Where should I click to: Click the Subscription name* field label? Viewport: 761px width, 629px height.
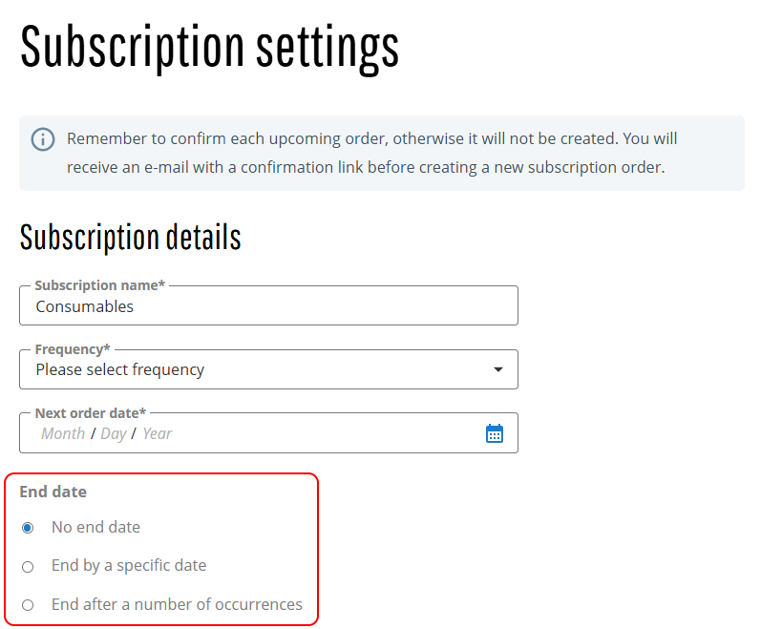click(x=100, y=285)
